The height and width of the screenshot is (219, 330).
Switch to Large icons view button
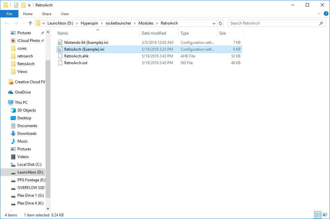[325, 215]
